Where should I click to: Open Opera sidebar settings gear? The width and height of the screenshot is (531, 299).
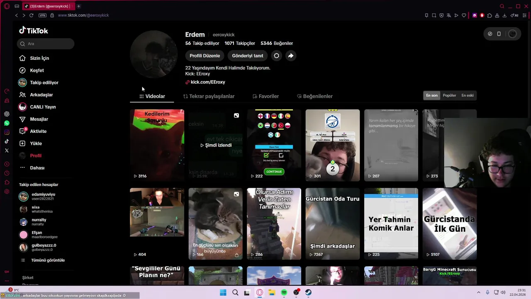(7, 191)
